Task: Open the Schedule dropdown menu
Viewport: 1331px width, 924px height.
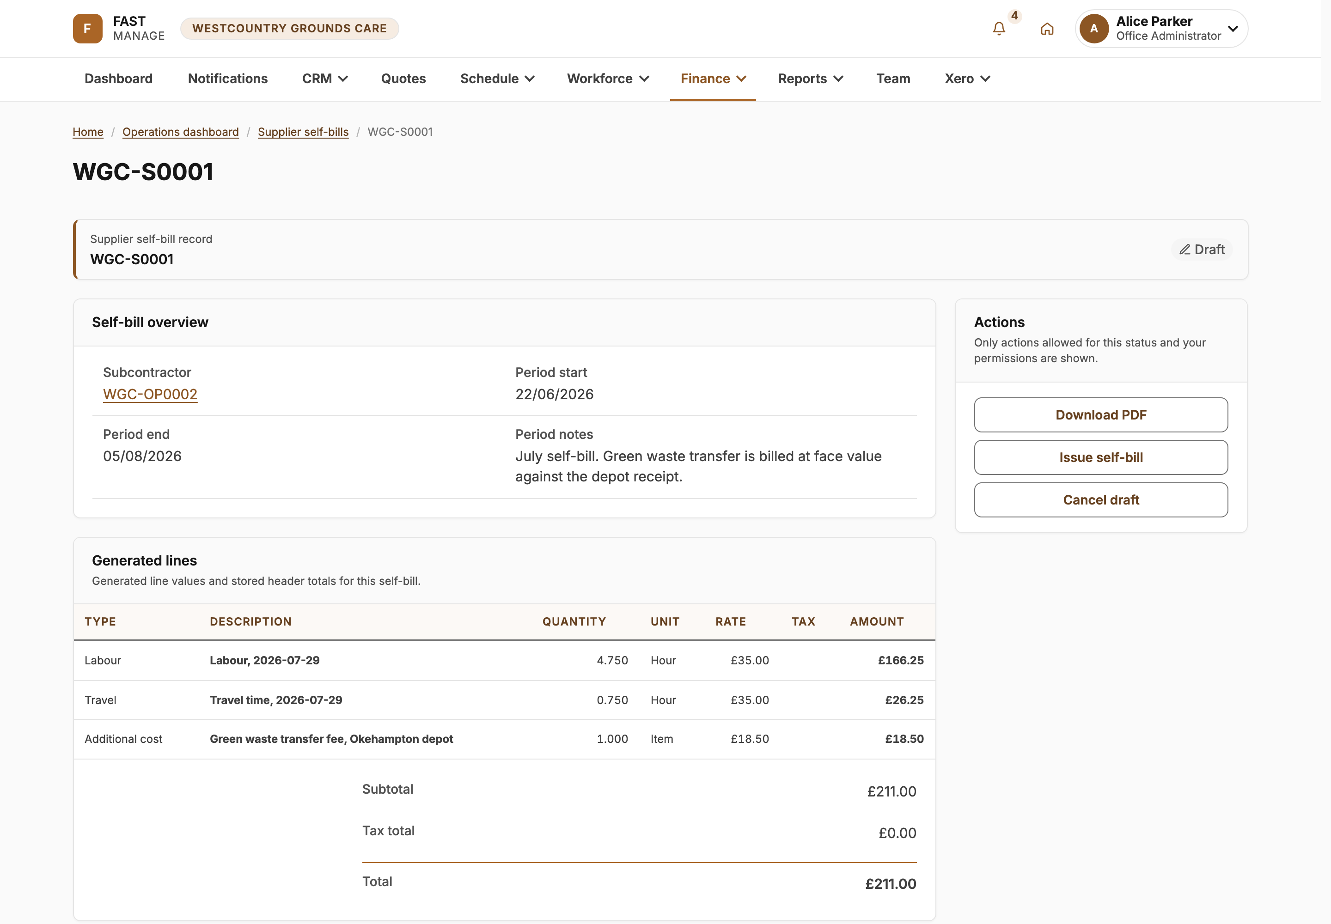Action: coord(497,79)
